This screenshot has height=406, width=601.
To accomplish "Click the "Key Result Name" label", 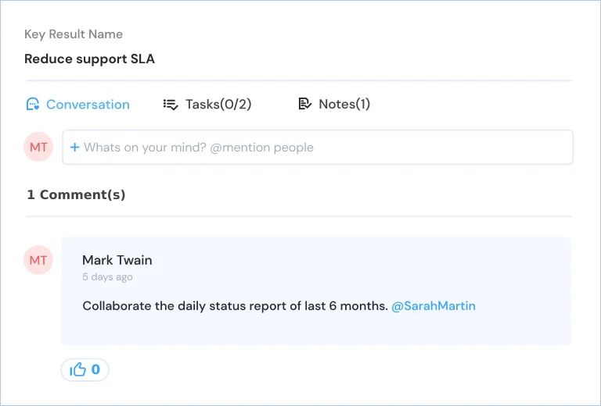I will (x=74, y=34).
